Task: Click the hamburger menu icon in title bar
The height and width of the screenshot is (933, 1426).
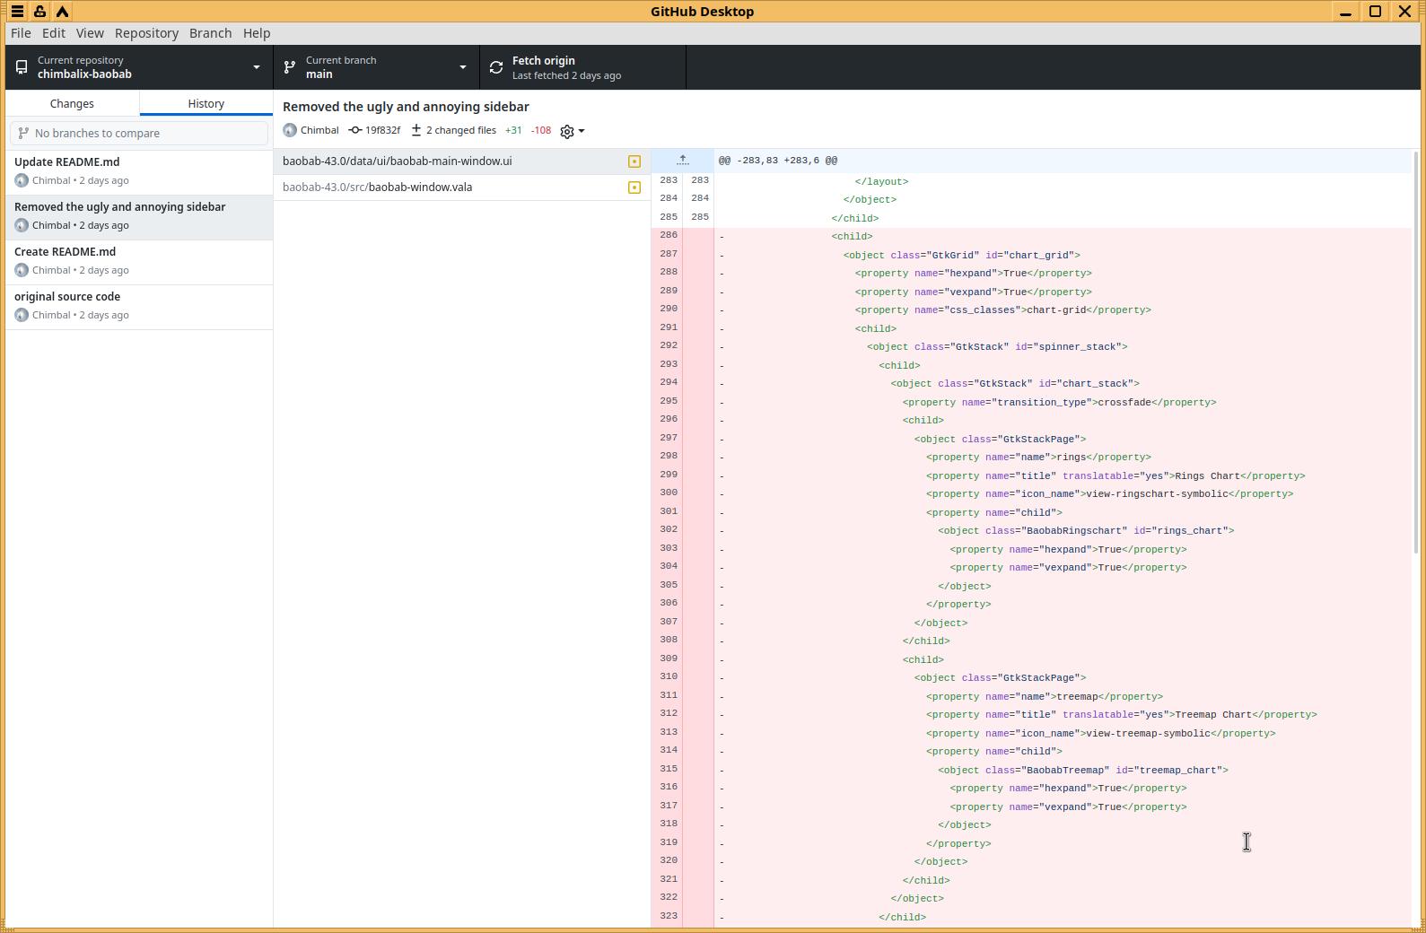Action: pos(17,12)
